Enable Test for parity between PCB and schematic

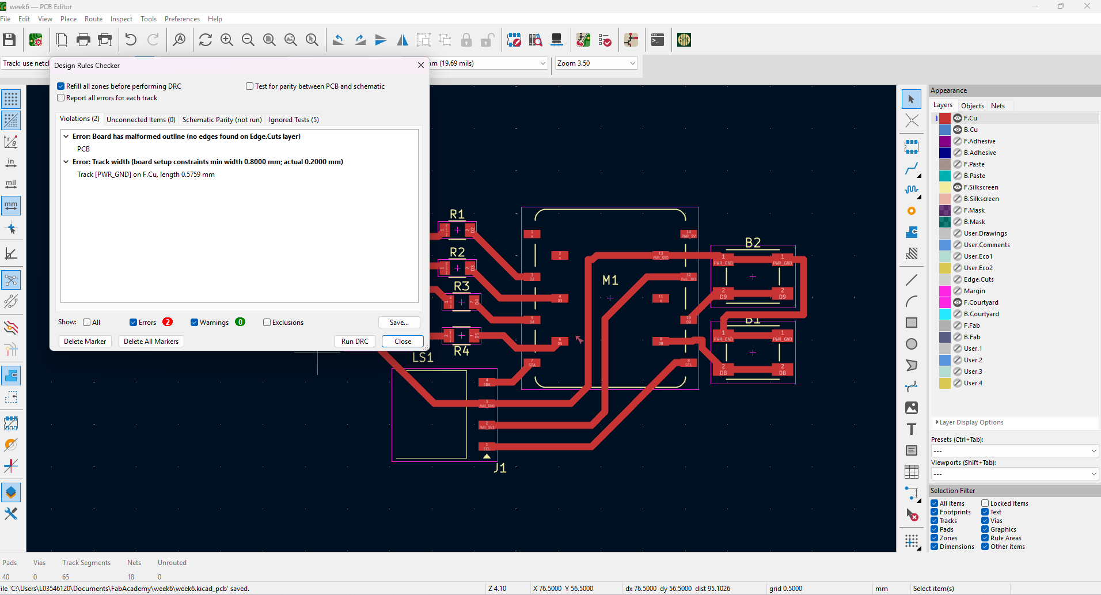(x=250, y=86)
